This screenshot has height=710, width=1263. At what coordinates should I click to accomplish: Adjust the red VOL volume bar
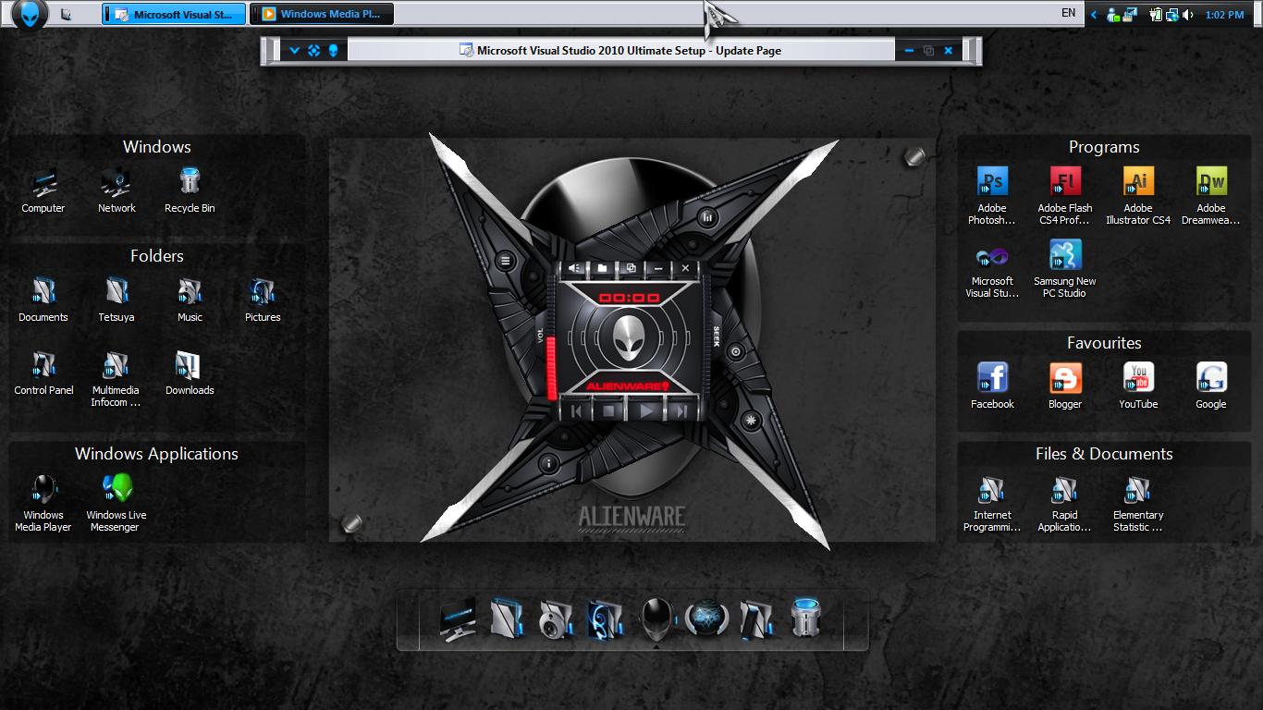coord(551,366)
